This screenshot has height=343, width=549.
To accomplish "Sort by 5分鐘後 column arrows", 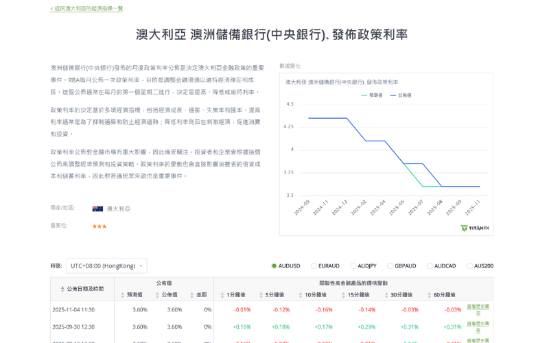I will click(261, 295).
